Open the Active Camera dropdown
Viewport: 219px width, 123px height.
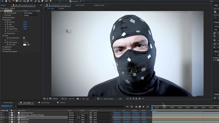109,99
